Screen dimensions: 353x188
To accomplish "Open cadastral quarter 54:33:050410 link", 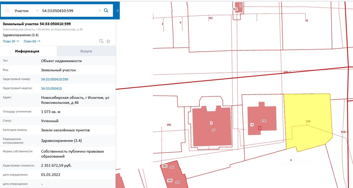I will click(51, 88).
